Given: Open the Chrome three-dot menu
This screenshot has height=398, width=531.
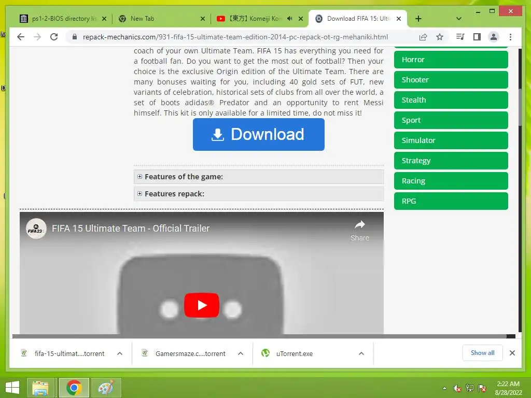Looking at the screenshot, I should point(510,37).
